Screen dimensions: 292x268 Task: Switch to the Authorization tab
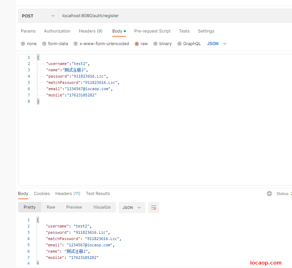[57, 31]
